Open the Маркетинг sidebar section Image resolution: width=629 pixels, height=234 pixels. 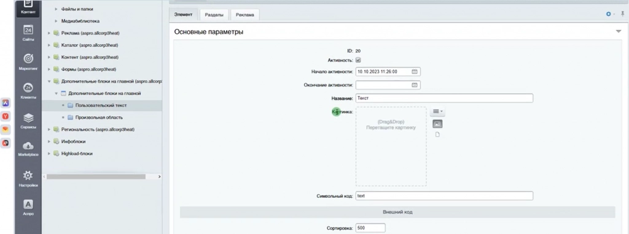point(28,62)
